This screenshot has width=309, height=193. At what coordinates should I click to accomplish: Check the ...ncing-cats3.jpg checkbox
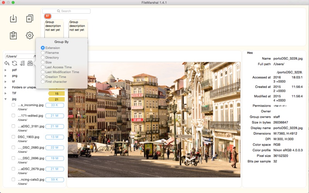pos(13,179)
